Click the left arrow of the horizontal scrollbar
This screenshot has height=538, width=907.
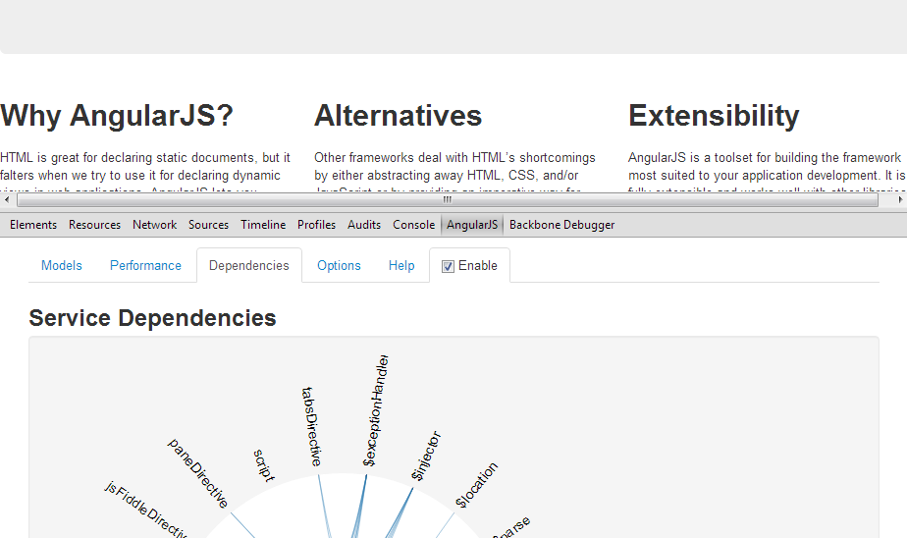[x=6, y=200]
